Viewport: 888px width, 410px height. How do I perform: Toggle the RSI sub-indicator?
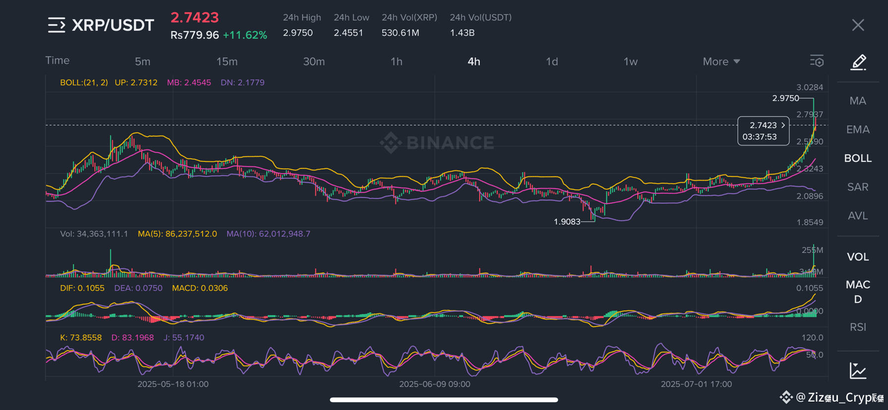858,327
